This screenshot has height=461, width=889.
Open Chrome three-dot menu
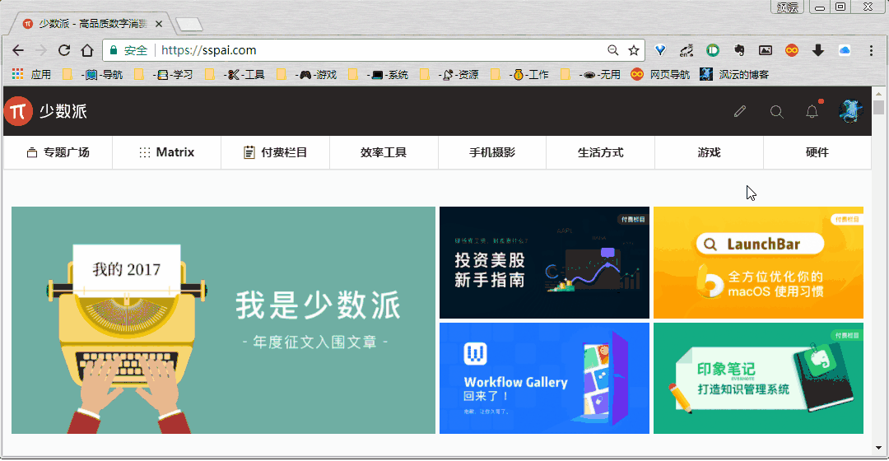pos(872,50)
